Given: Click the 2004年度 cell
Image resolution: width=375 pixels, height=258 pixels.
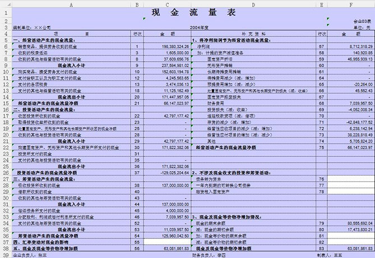Looking at the screenshot, I should tap(199, 27).
